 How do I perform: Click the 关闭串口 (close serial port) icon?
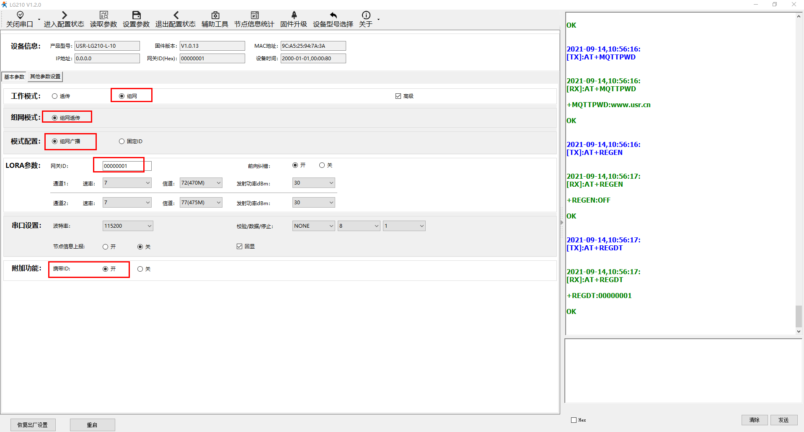click(x=20, y=15)
